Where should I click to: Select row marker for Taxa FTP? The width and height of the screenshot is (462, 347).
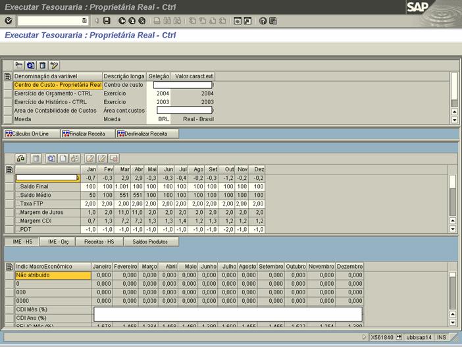click(x=9, y=203)
